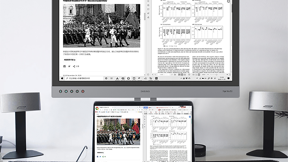This screenshot has width=288, height=162.
Task: Enter fullscreen via monitor PDF status bar icon
Action: 230,75
